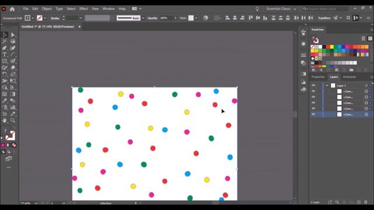Open the Swatch Libraries menu icon

pos(314,70)
